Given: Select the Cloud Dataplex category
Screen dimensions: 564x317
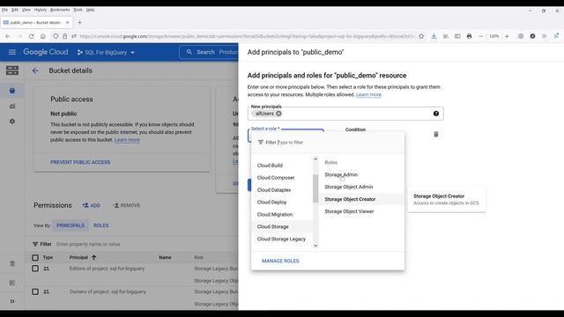Looking at the screenshot, I should click(274, 190).
